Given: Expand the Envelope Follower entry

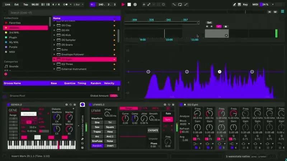Looking at the screenshot, I should click(55, 54).
